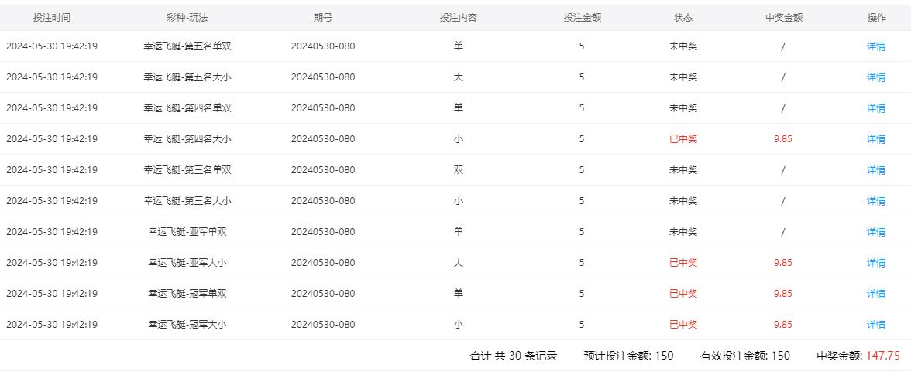
Task: Select 幸运飞艇-亚军单双 play type cell
Action: pyautogui.click(x=187, y=232)
